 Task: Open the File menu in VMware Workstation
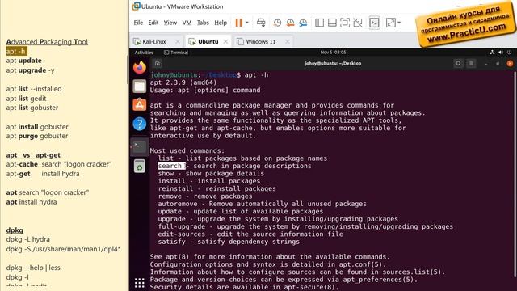pos(138,23)
